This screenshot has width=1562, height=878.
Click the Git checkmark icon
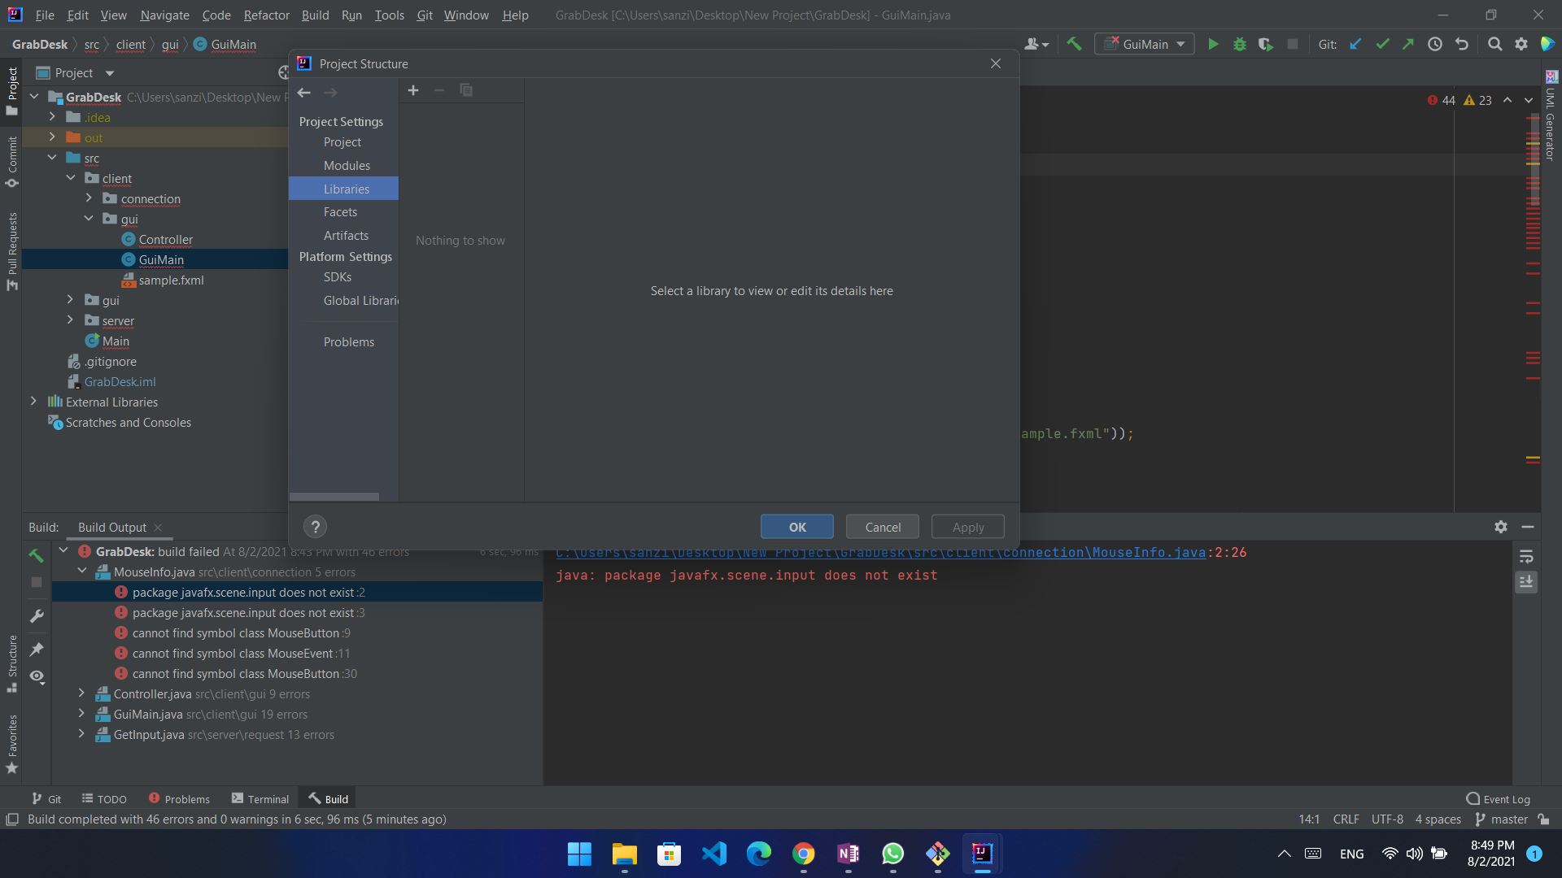(1381, 44)
